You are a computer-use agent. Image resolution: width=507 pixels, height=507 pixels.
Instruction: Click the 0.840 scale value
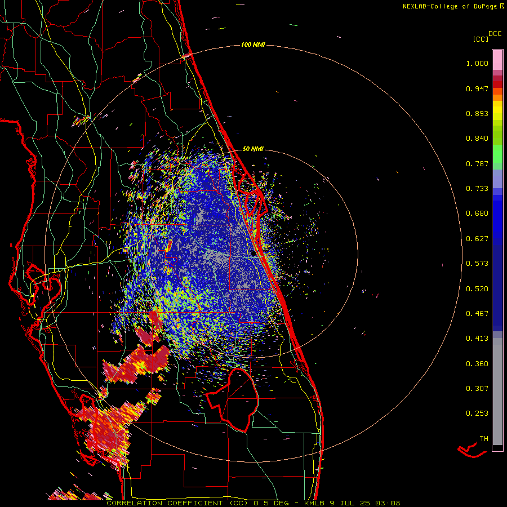pyautogui.click(x=477, y=139)
